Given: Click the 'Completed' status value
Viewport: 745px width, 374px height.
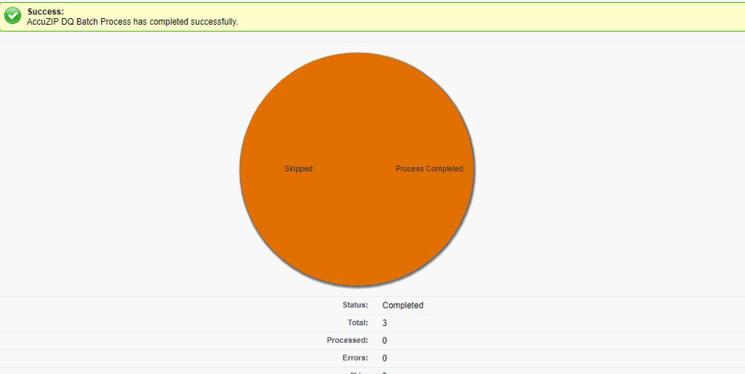Looking at the screenshot, I should click(x=403, y=305).
